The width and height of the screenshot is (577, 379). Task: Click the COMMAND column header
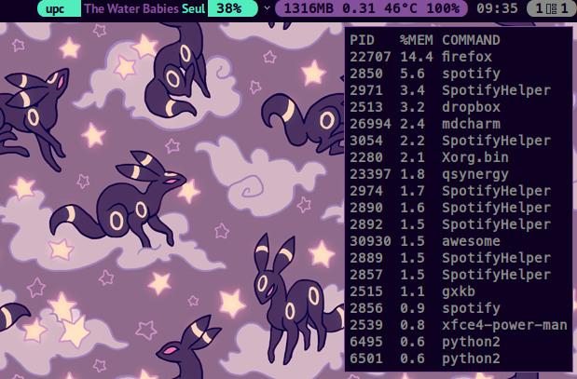(x=471, y=40)
